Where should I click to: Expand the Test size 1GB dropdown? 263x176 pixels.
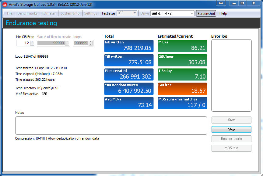[x=135, y=13]
